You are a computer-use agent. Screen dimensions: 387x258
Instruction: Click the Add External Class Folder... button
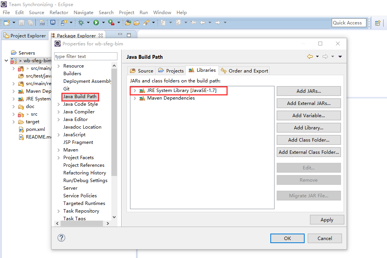click(x=309, y=152)
